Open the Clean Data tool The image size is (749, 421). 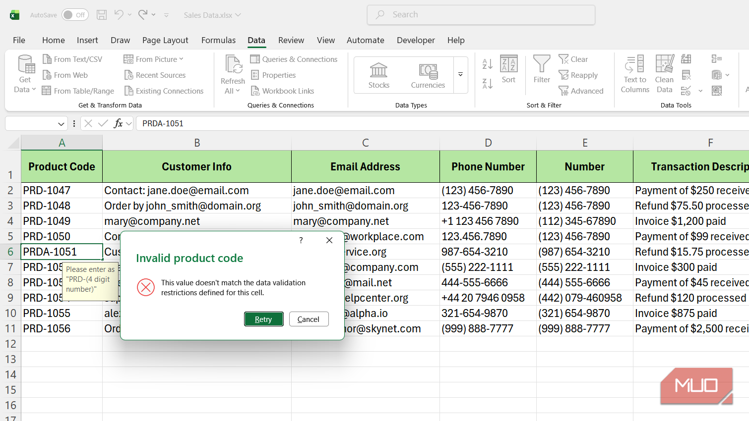[x=665, y=74]
